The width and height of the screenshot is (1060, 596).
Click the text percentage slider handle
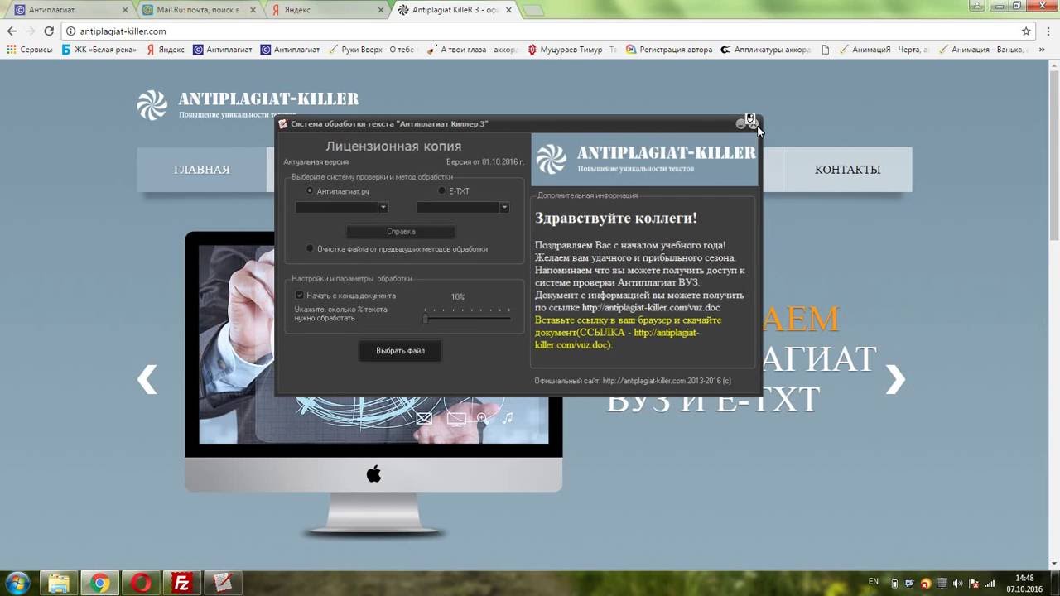pyautogui.click(x=426, y=318)
